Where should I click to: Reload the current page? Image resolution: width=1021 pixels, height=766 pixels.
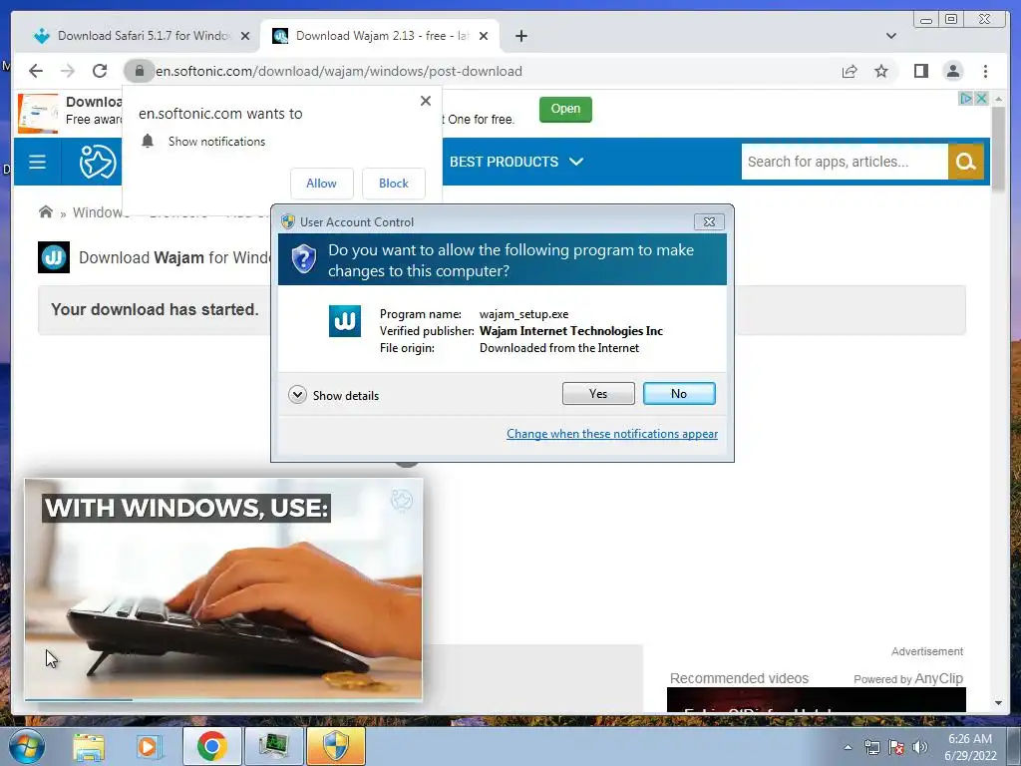click(x=100, y=71)
